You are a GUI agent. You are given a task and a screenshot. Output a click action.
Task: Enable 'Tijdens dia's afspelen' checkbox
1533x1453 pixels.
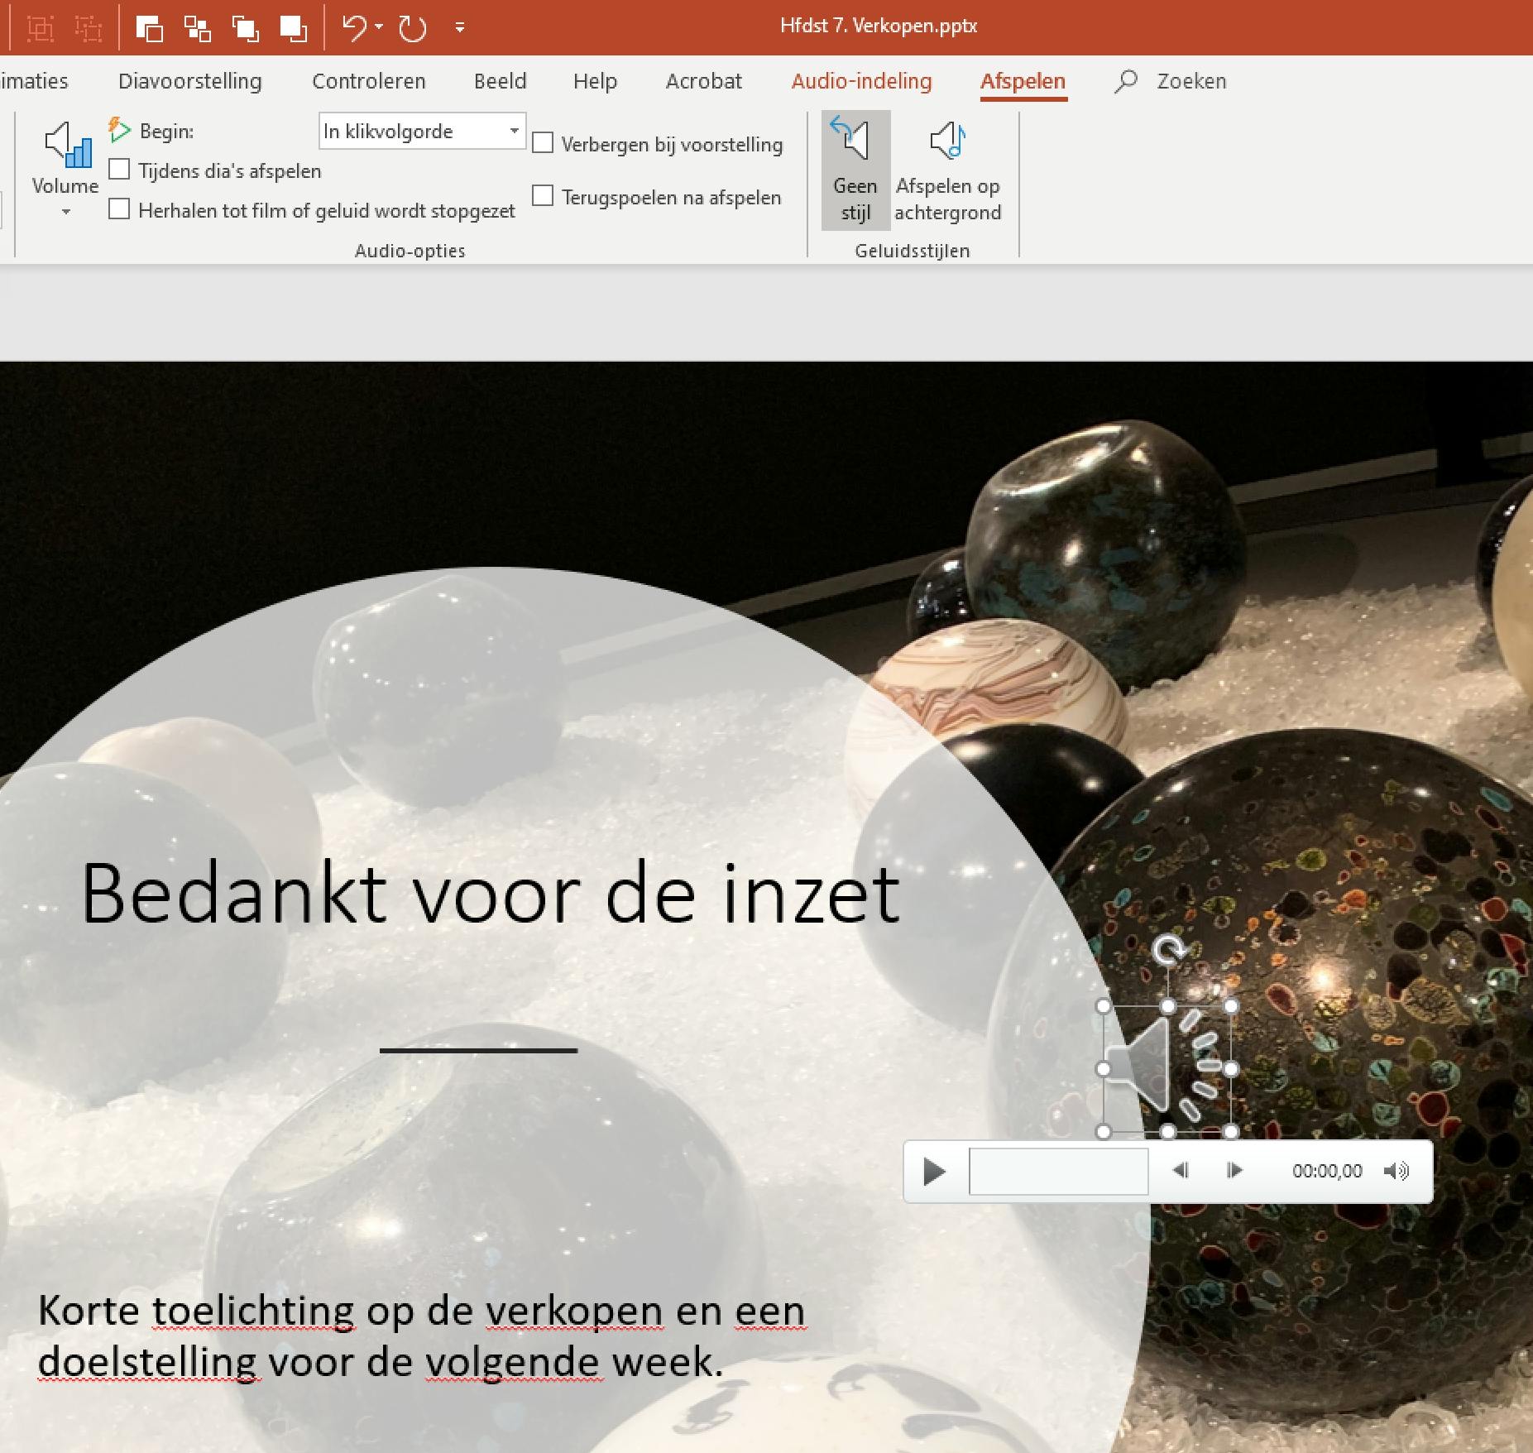coord(120,170)
